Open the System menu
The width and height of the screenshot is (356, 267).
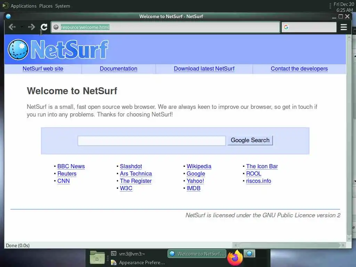point(63,6)
